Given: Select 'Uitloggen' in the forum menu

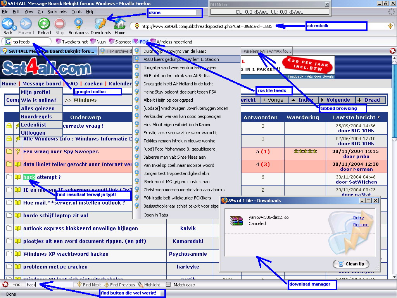Looking at the screenshot, I should pos(41,133).
